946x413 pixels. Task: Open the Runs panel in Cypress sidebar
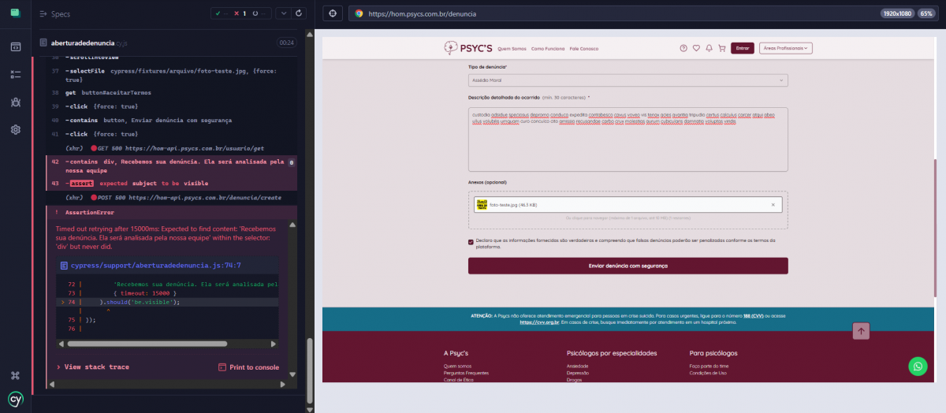[x=15, y=75]
